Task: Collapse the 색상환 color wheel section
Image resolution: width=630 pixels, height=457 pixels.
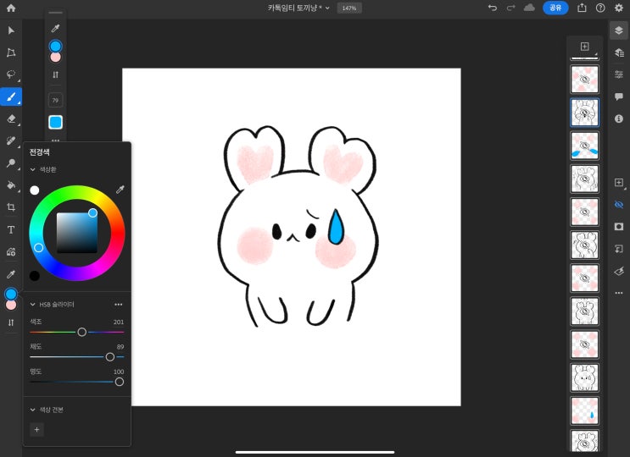Action: (x=33, y=169)
